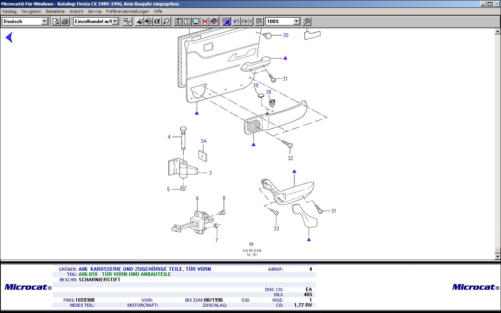Click the print preview icon
The height and width of the screenshot is (313, 501).
click(56, 22)
